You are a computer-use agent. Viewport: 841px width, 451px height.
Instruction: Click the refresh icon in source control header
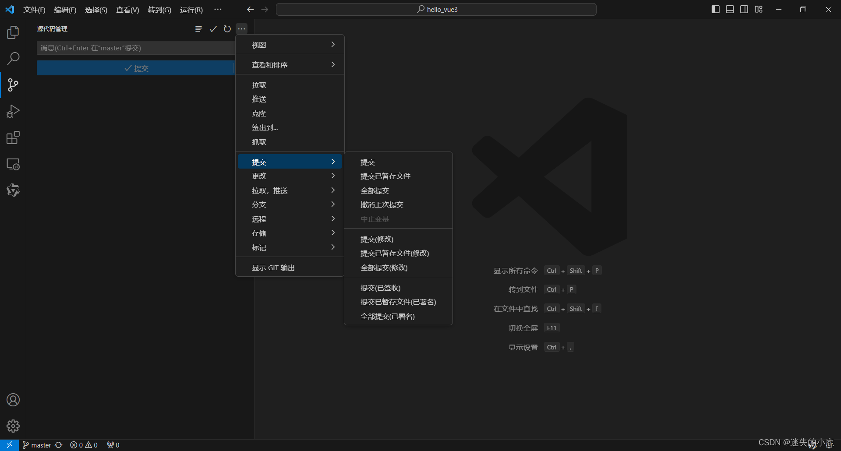pyautogui.click(x=227, y=29)
